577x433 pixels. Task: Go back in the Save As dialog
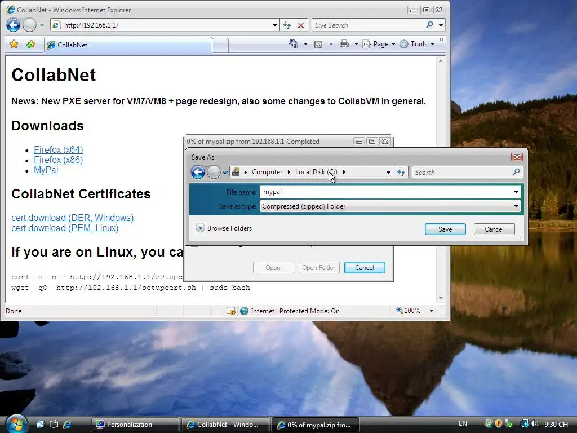point(198,172)
